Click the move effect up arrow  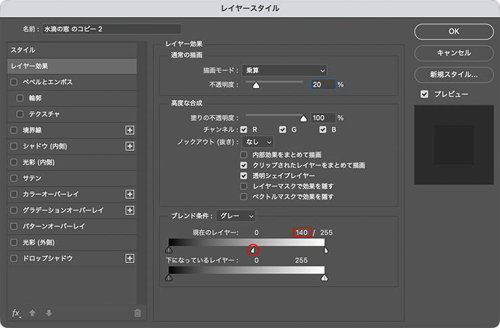coord(32,312)
